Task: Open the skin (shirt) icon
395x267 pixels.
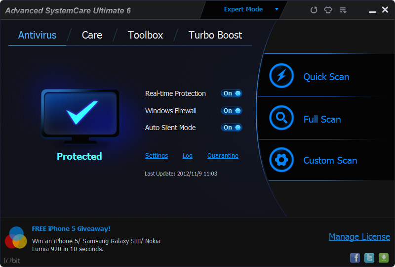Action: coord(328,10)
